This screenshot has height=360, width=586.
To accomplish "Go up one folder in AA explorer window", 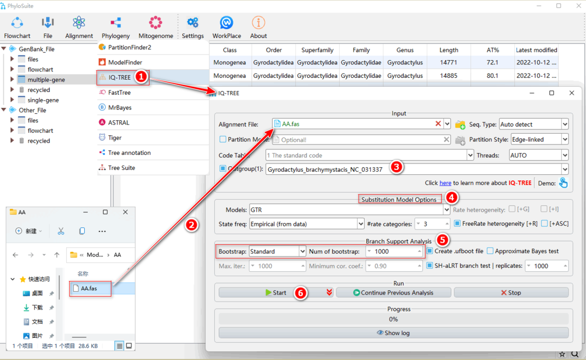I will [x=57, y=255].
